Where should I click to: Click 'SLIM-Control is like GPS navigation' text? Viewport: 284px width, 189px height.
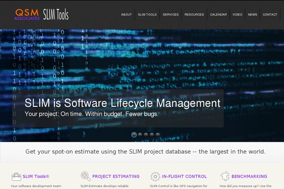[178, 186]
